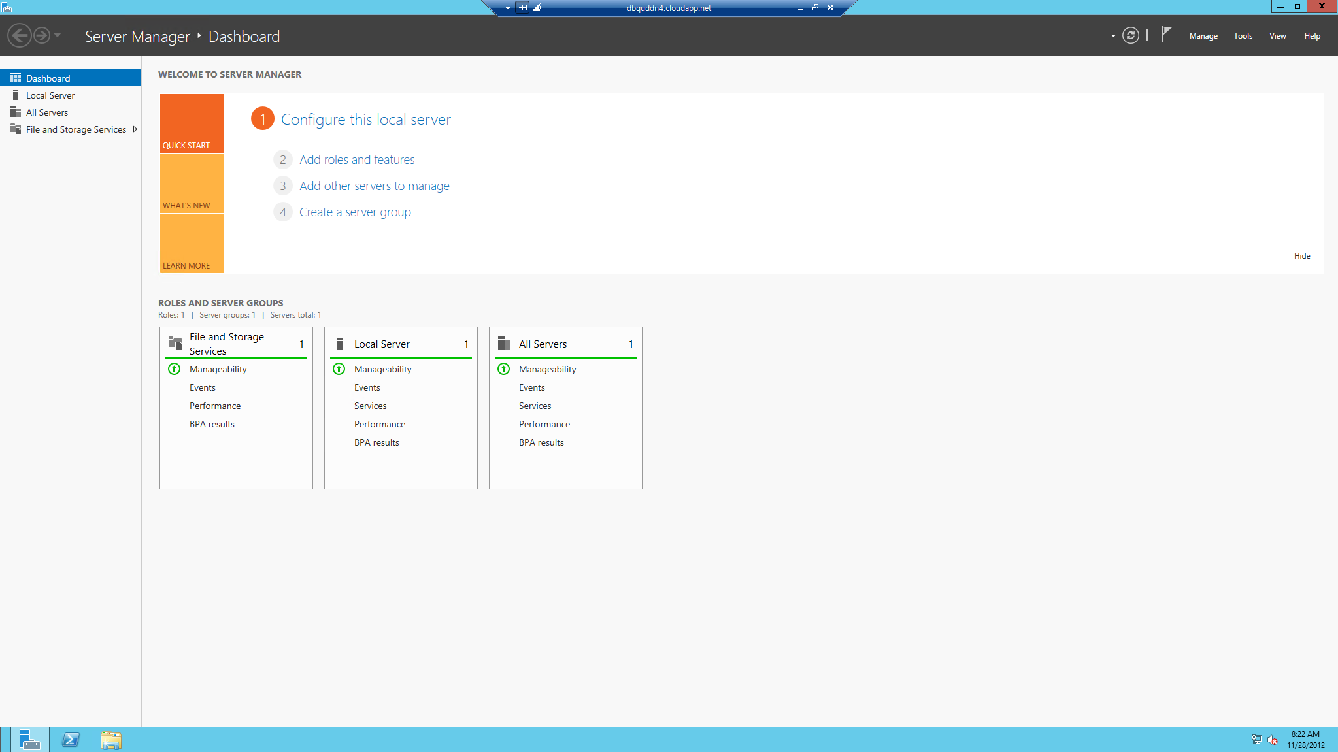Click Server Manager taskbar icon
Image resolution: width=1338 pixels, height=752 pixels.
[30, 740]
